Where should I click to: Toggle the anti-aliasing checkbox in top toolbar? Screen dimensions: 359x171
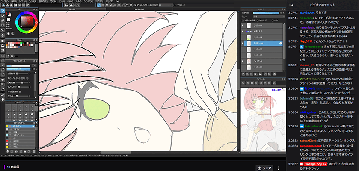tap(135, 5)
